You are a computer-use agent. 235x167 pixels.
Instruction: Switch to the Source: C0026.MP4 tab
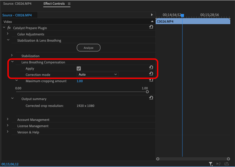point(14,4)
